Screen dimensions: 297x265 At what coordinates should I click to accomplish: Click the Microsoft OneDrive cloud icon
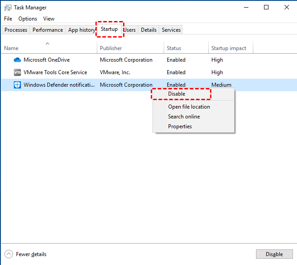[x=17, y=60]
